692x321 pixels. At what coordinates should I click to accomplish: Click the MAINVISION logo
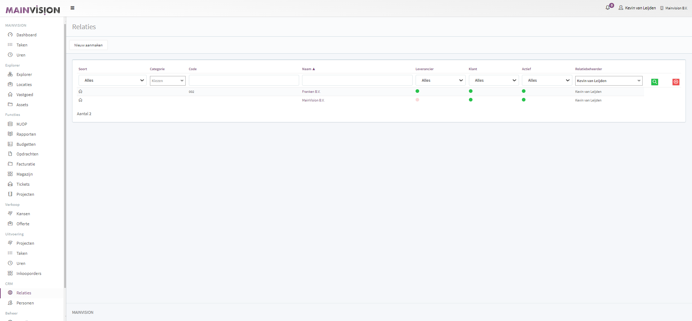click(33, 10)
